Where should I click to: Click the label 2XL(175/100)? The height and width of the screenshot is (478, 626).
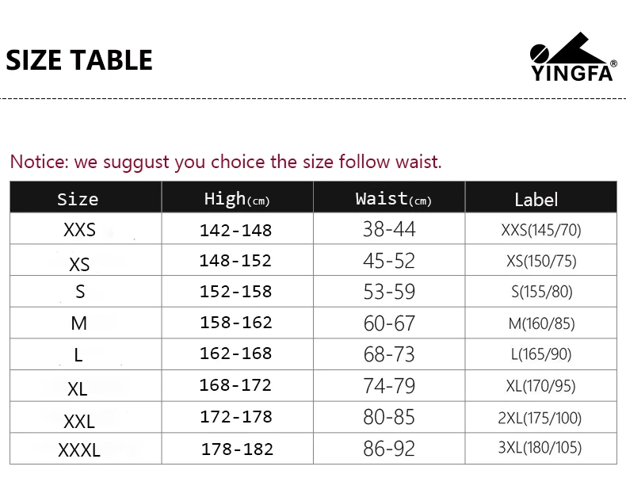[540, 418]
